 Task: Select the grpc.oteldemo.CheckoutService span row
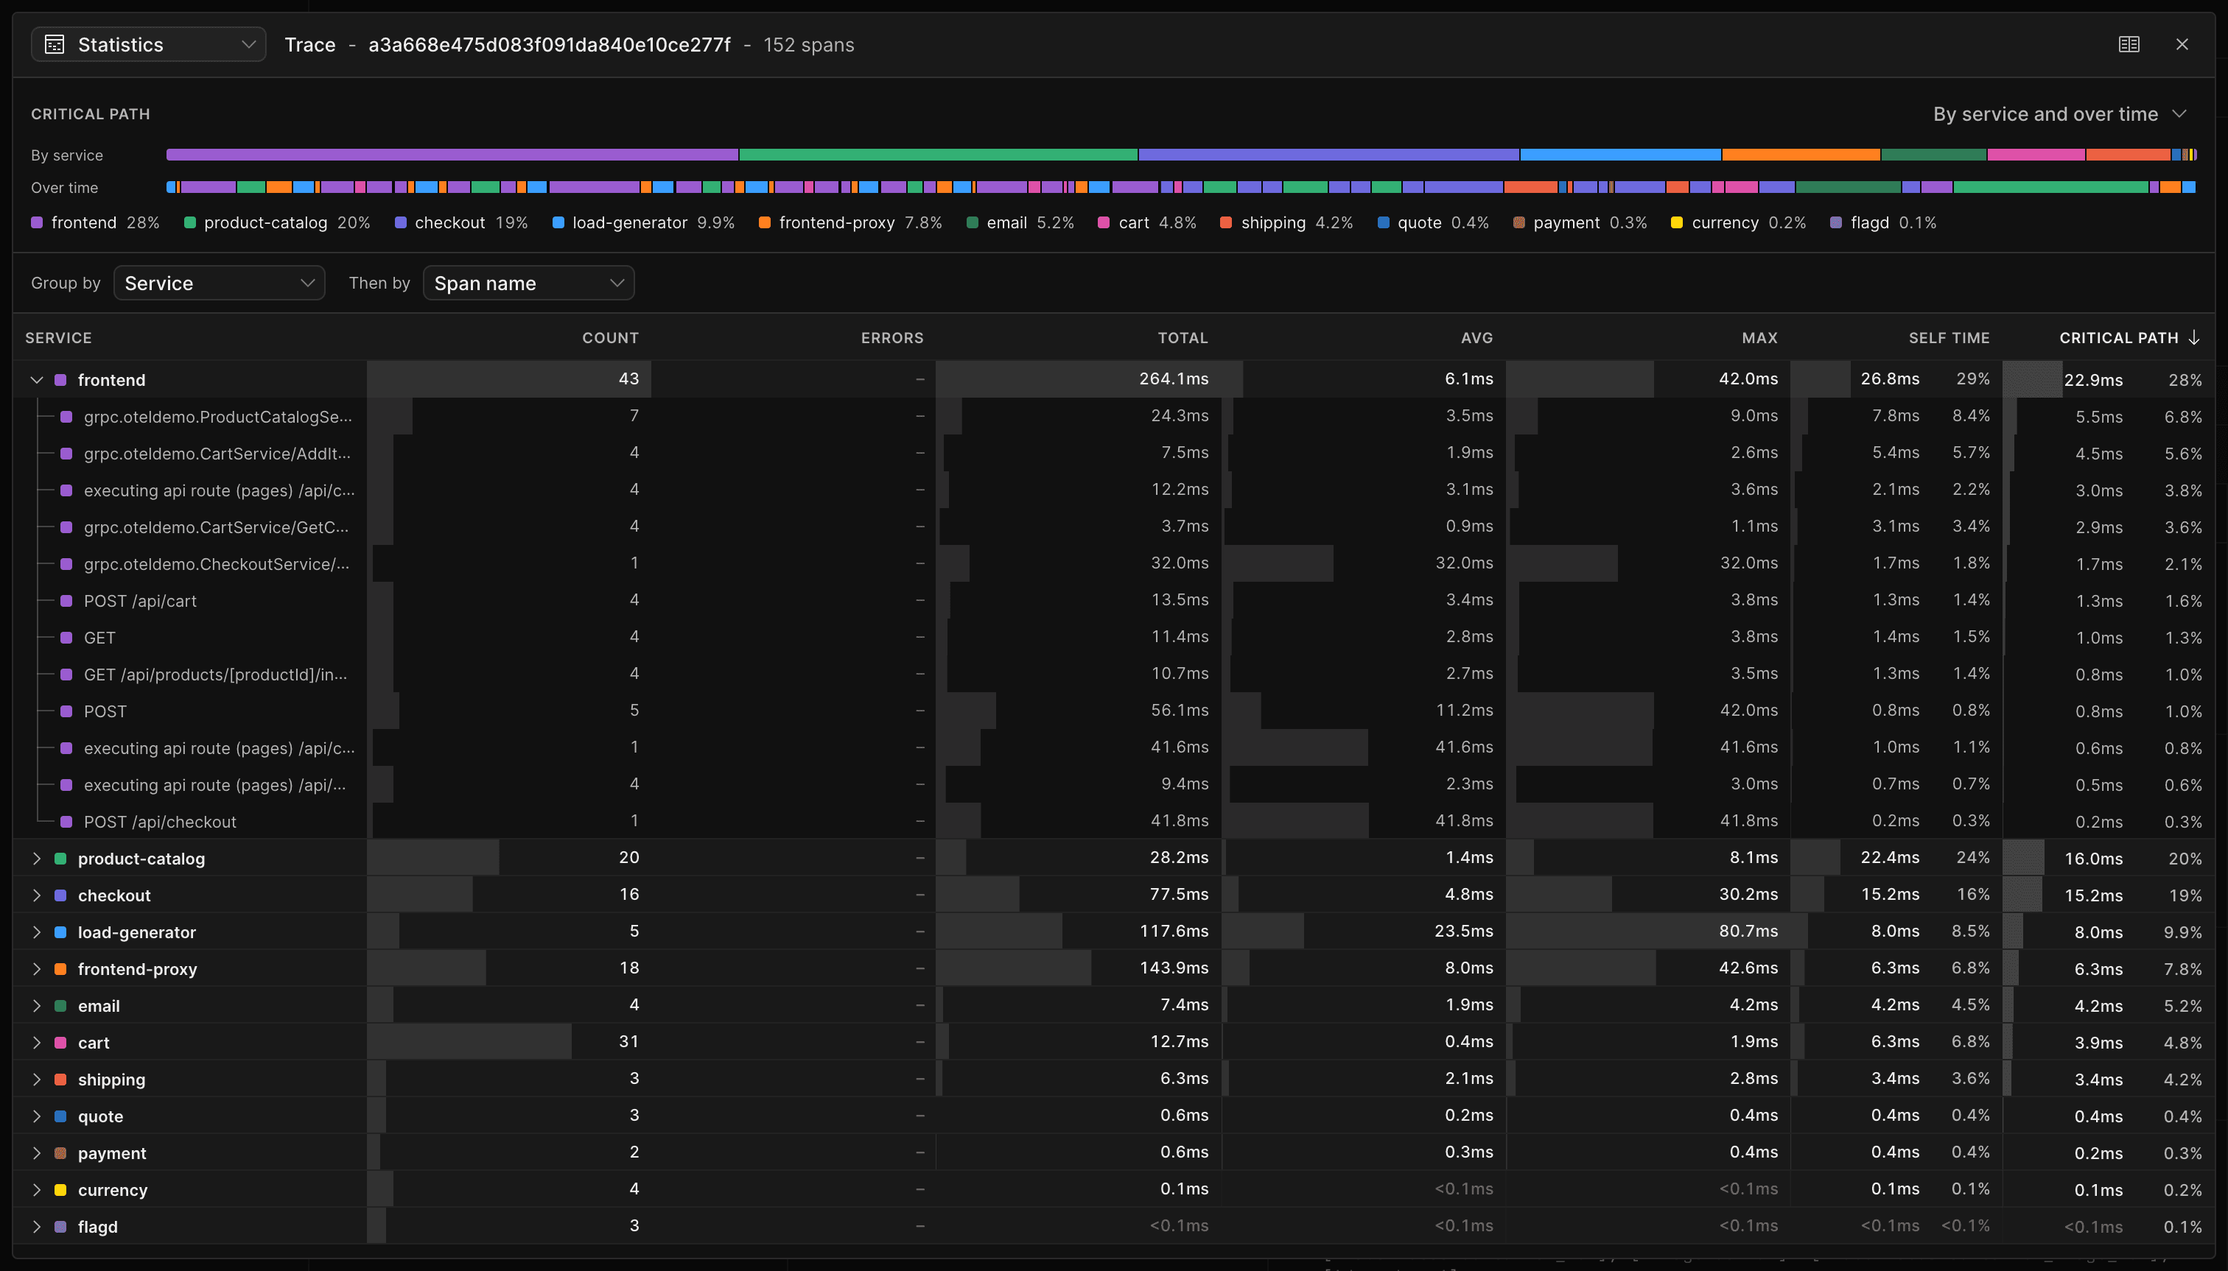1113,564
